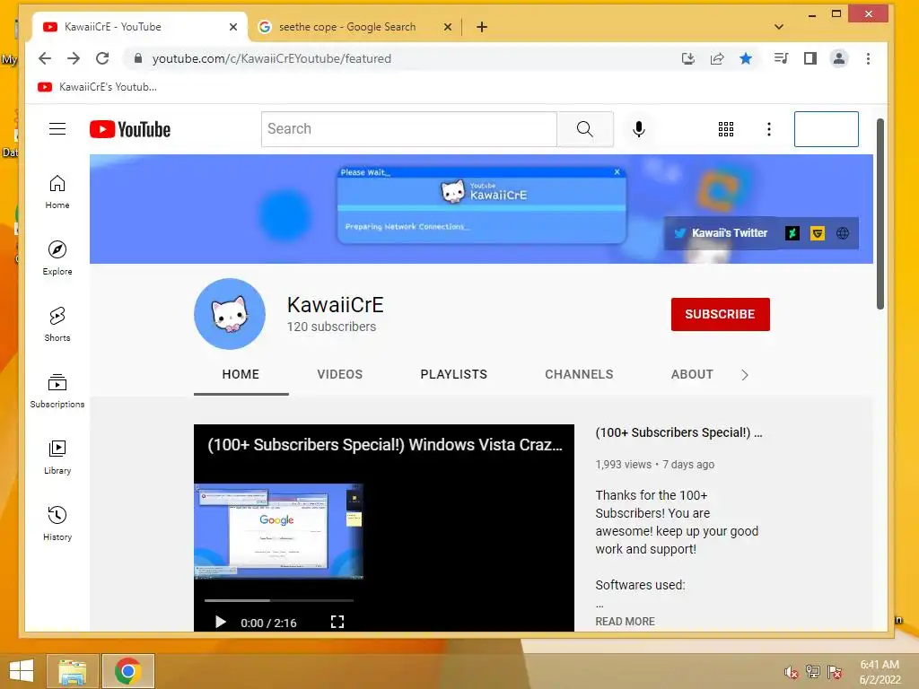Click the Chrome taskbar icon
The width and height of the screenshot is (919, 689).
pyautogui.click(x=127, y=671)
